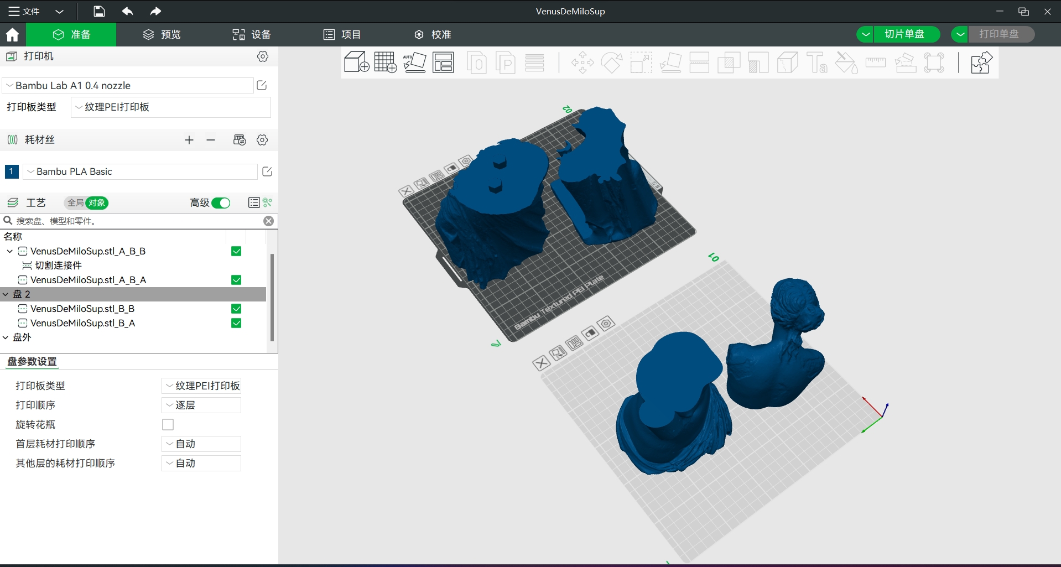Select the Rotate tool icon
The width and height of the screenshot is (1061, 567).
pos(612,63)
